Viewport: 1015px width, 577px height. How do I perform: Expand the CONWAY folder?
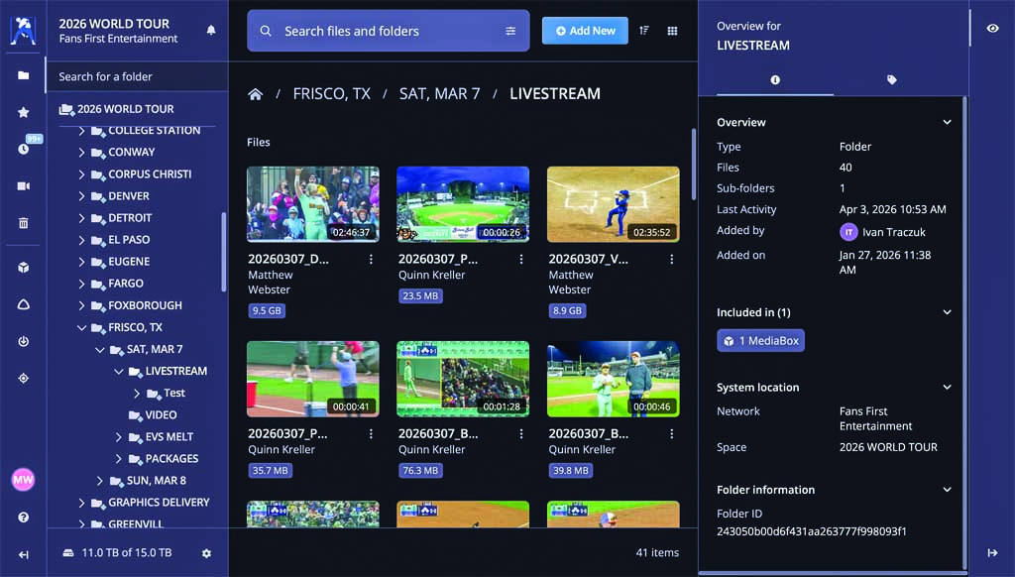[x=81, y=153]
